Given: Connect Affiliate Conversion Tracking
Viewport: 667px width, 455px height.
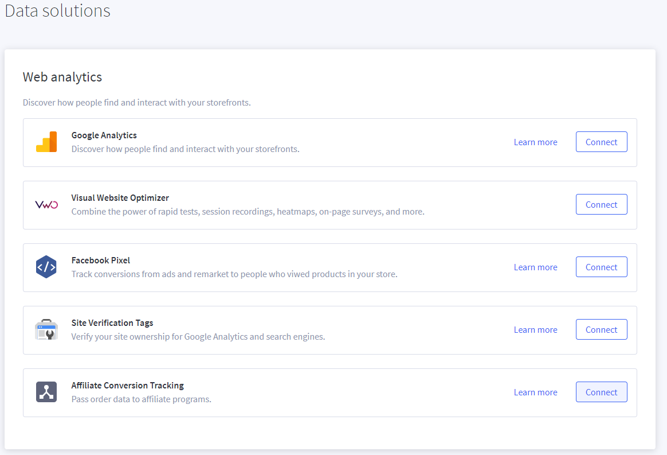Looking at the screenshot, I should point(601,392).
